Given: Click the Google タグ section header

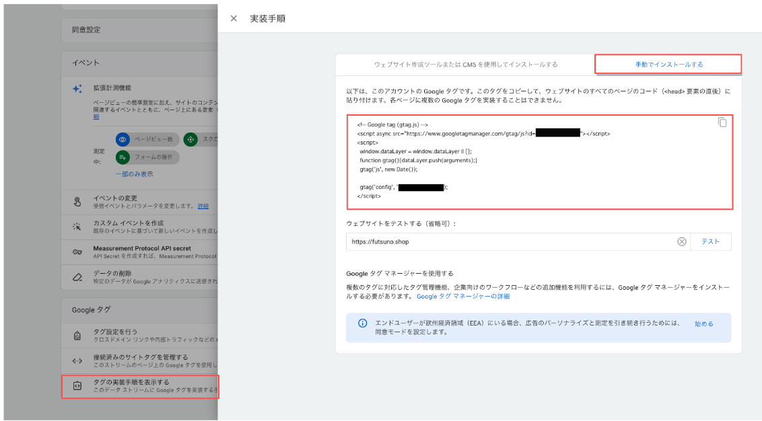Looking at the screenshot, I should pyautogui.click(x=139, y=310).
